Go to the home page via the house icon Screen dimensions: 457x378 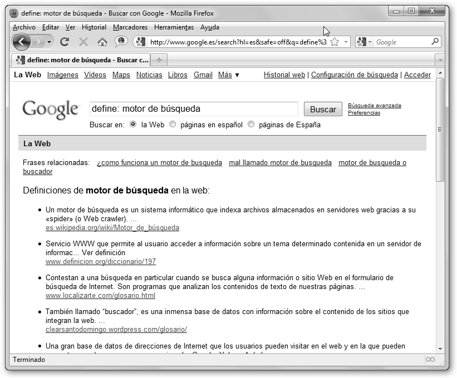[x=102, y=42]
